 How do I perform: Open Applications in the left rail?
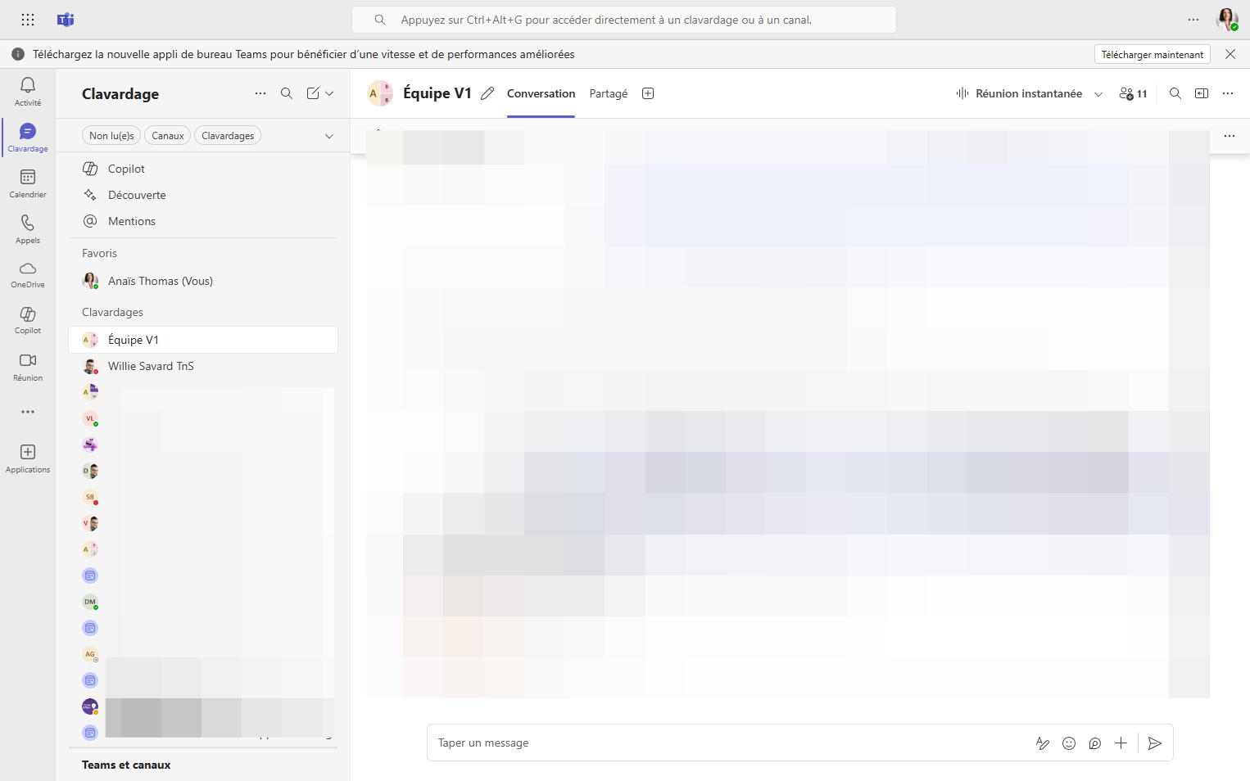(28, 458)
